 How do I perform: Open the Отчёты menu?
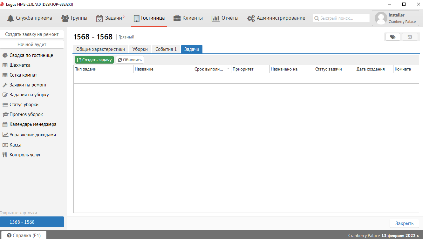225,18
